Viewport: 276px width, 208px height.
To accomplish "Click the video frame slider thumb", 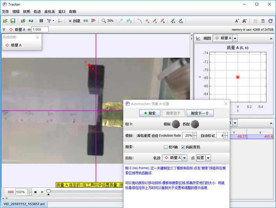I will coord(48,192).
